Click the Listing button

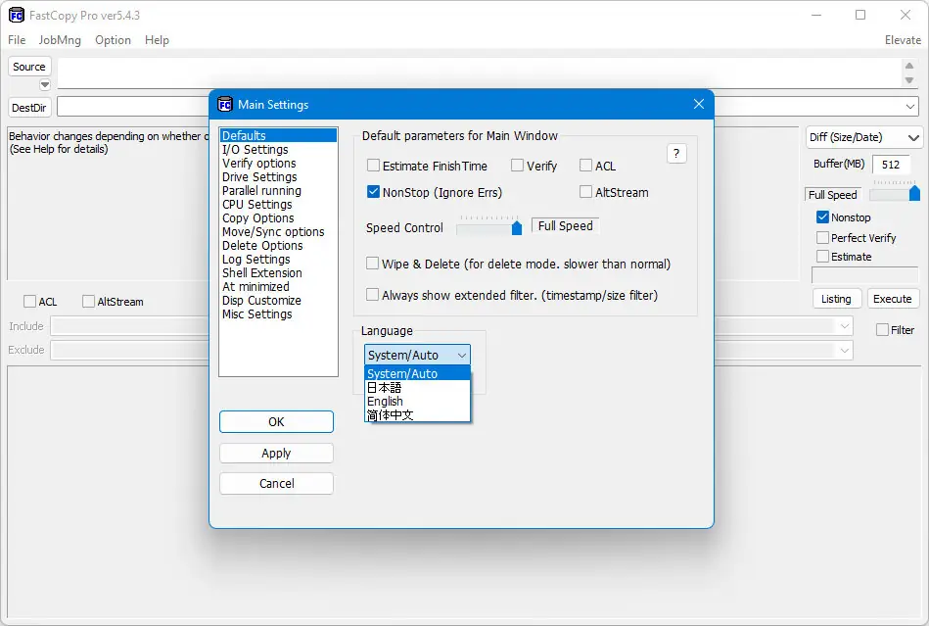[x=836, y=300]
